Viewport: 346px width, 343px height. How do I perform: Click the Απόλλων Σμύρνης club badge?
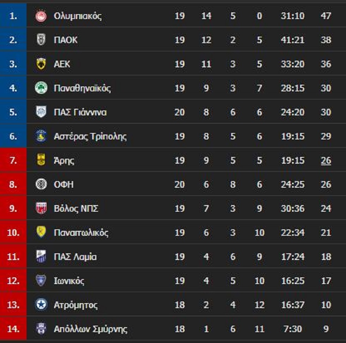pos(41,329)
